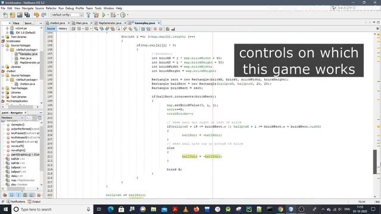Toggle the History view button
Image resolution: width=381 pixels, height=214 pixels.
click(63, 29)
